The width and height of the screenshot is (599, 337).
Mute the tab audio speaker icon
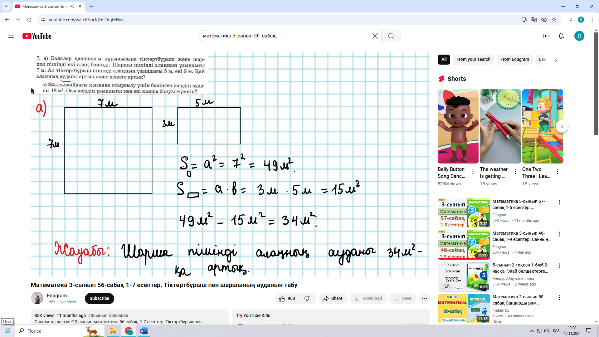[72, 6]
